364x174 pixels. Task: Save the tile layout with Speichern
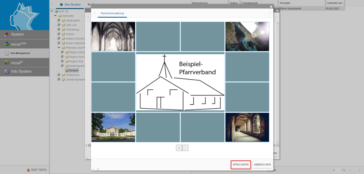241,164
